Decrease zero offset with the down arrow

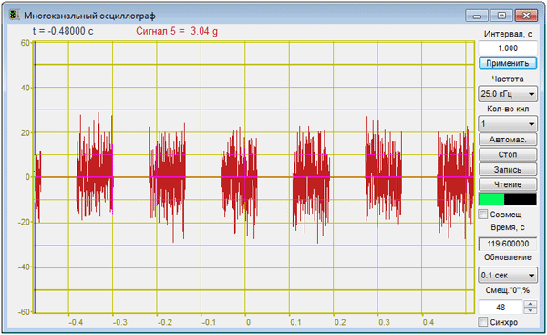pos(531,310)
